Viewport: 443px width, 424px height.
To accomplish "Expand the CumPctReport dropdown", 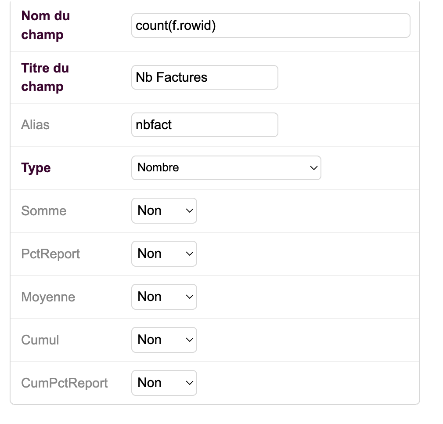I will 164,383.
